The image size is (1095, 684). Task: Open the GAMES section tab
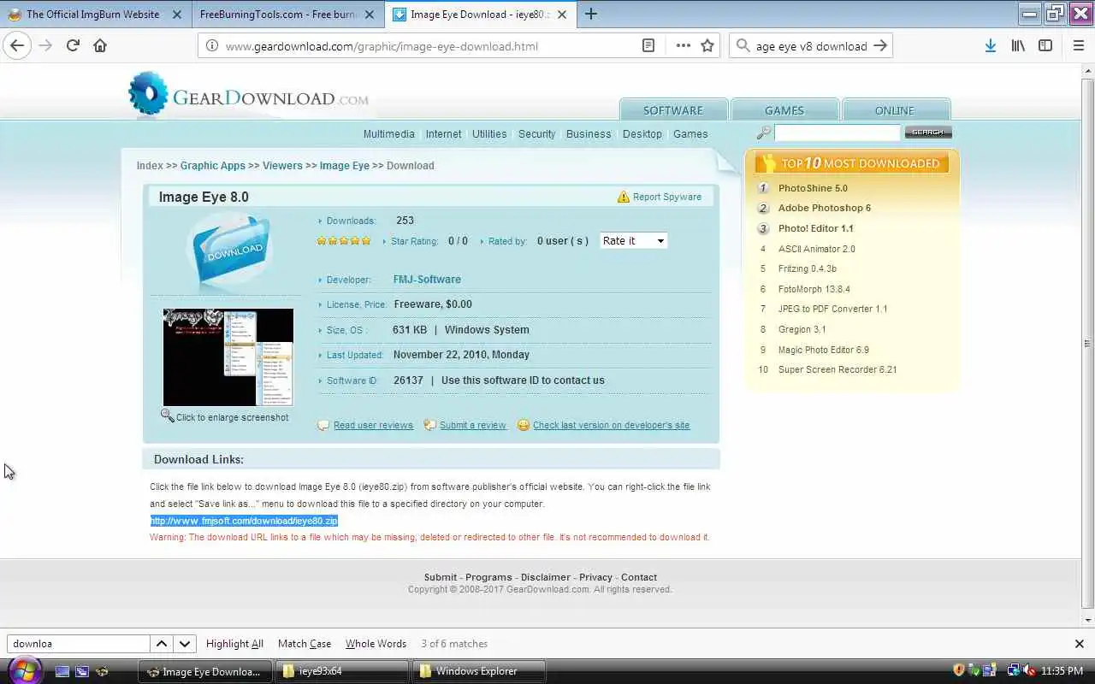784,110
